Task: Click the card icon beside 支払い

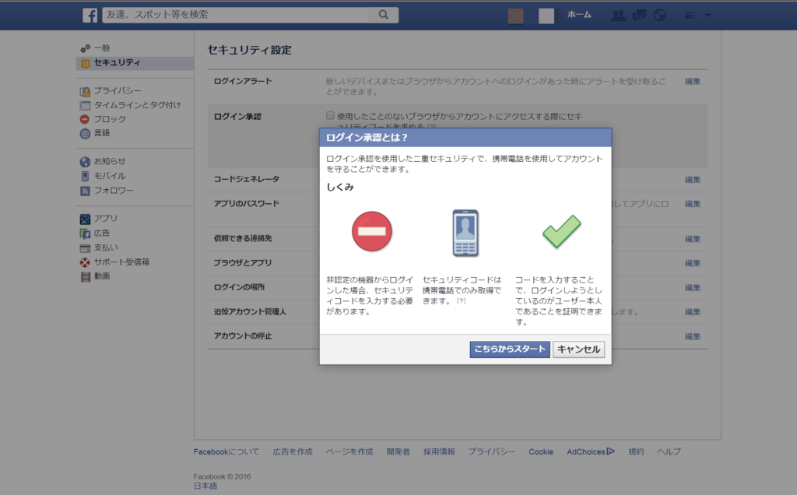Action: click(85, 248)
